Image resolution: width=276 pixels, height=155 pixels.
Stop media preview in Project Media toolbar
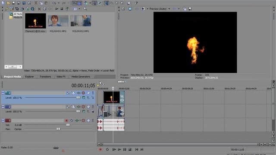coord(62,9)
